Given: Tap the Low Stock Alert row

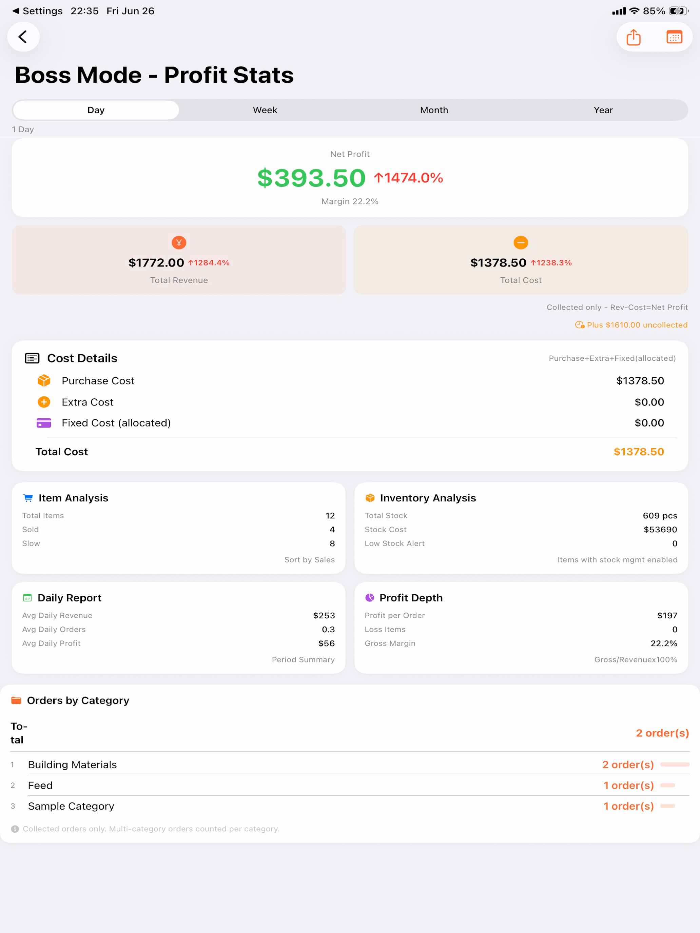Looking at the screenshot, I should tap(521, 543).
